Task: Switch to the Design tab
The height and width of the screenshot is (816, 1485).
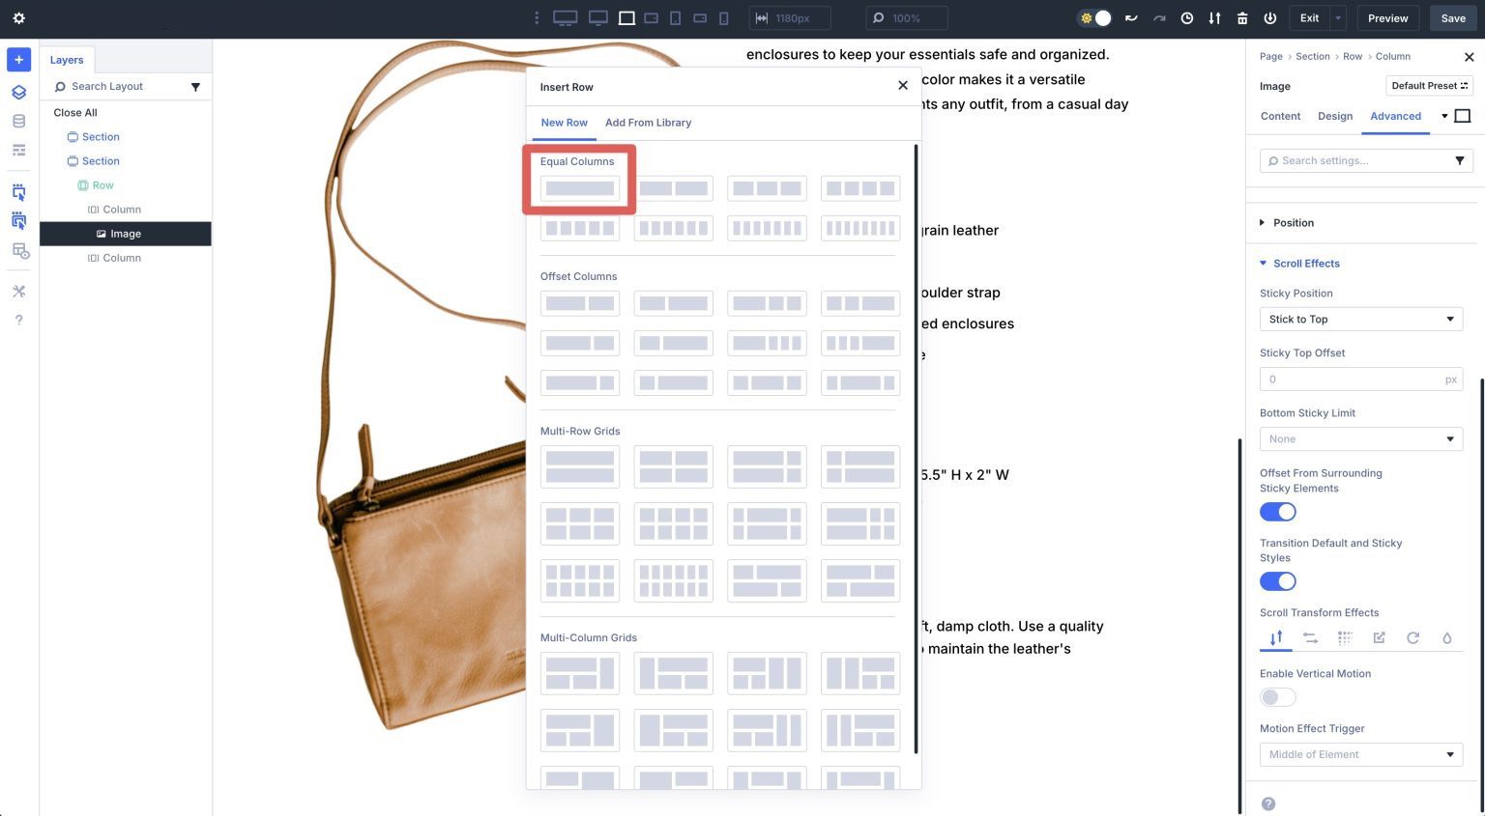Action: (1334, 116)
